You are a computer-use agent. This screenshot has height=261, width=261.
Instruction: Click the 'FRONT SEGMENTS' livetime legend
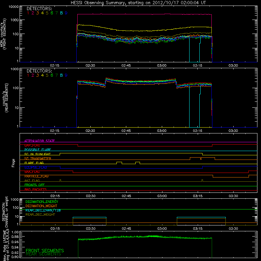point(45,251)
